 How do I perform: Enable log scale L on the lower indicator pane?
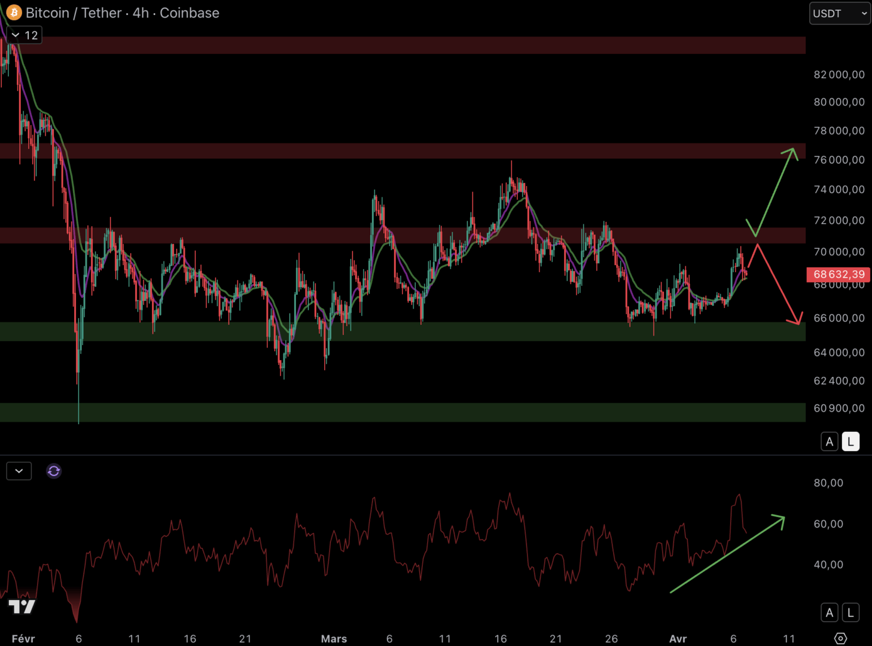tap(850, 613)
